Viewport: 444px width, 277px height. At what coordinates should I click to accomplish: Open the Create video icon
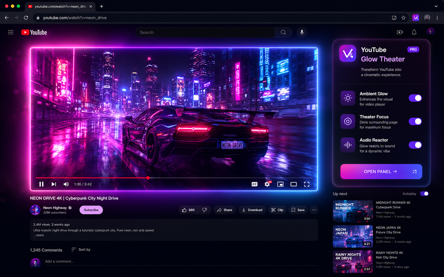click(x=400, y=32)
